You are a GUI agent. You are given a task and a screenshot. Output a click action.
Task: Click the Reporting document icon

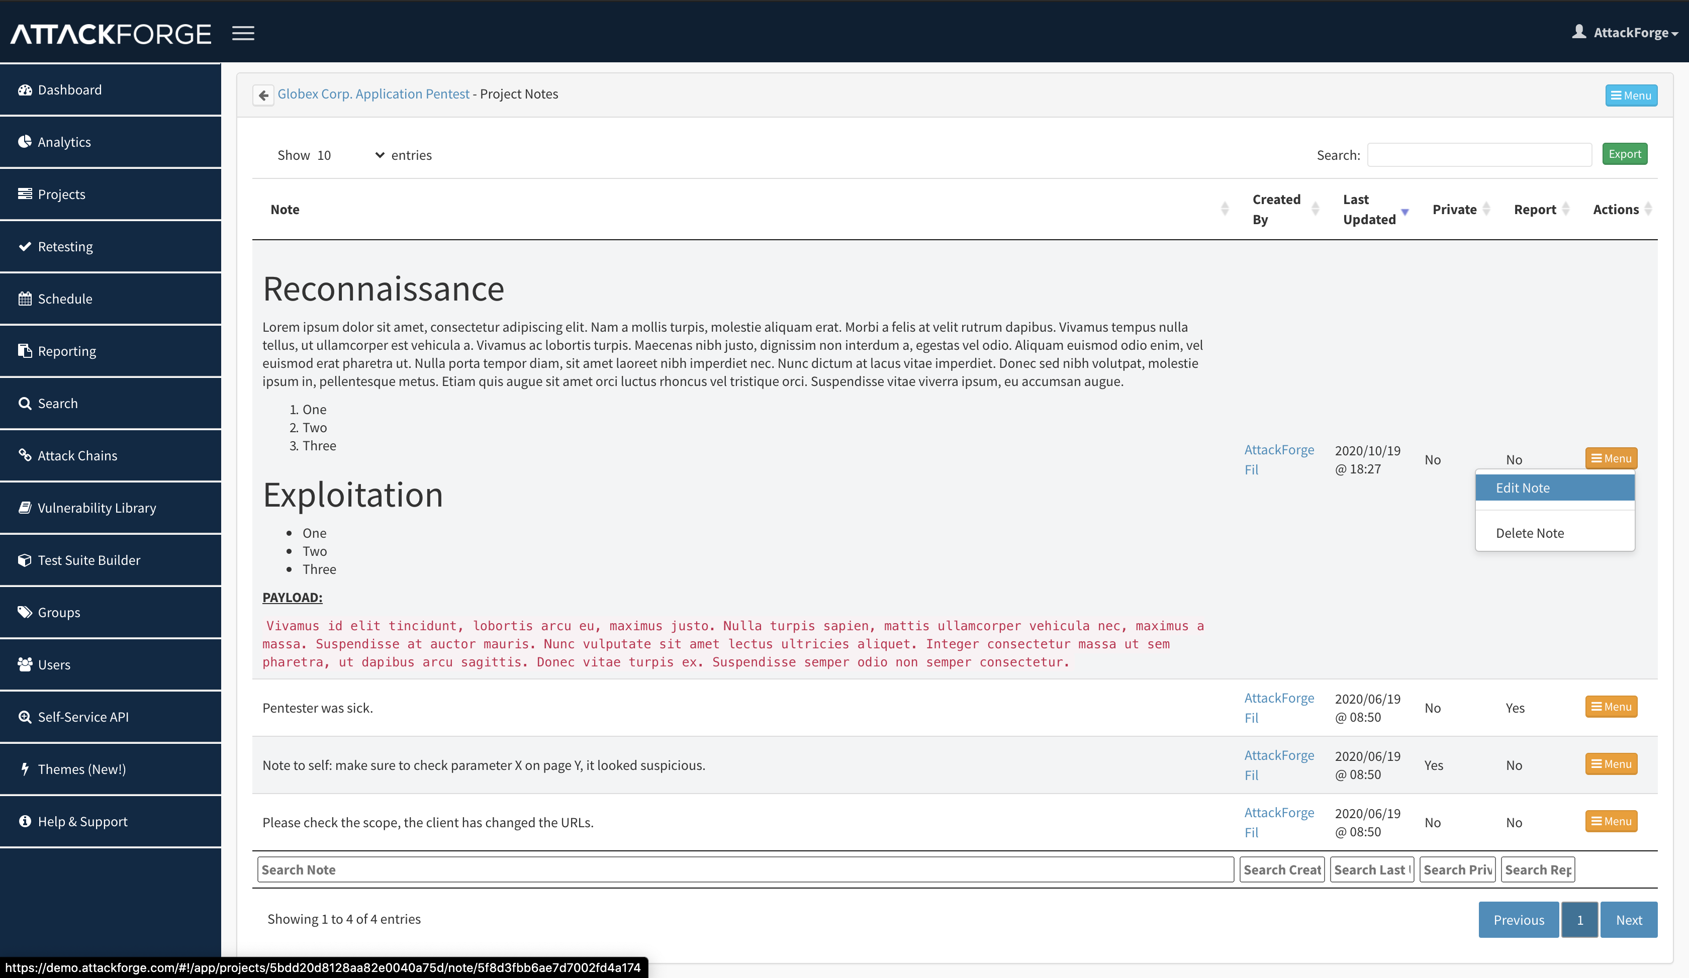(25, 351)
